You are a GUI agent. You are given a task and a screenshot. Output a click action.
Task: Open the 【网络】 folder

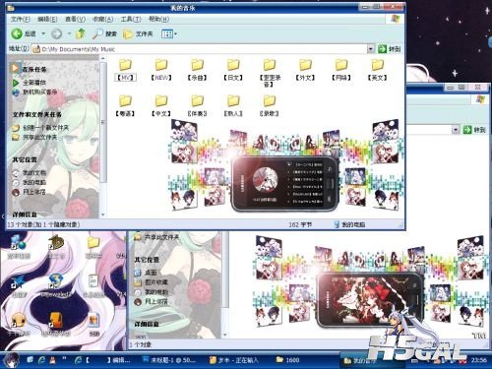pos(341,70)
